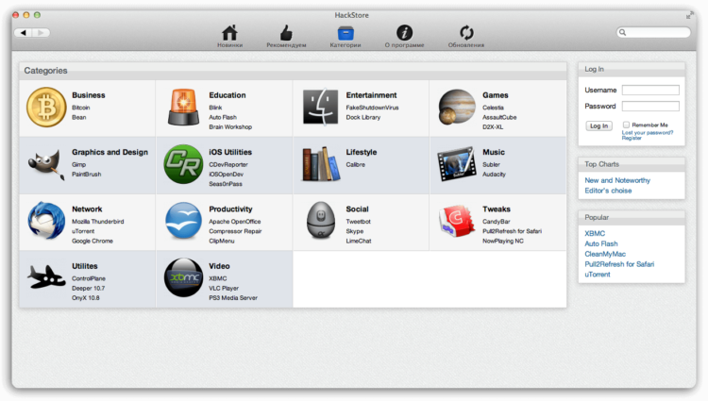Open the О программе info tab
This screenshot has height=401, width=708.
[x=404, y=36]
